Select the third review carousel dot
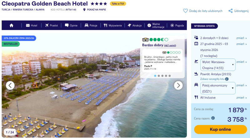The image size is (250, 138). pyautogui.click(x=162, y=76)
